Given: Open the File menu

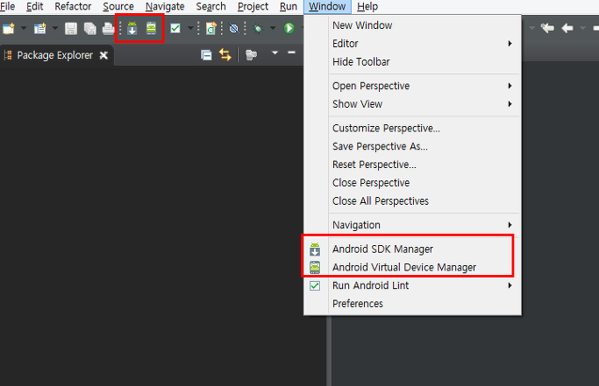Looking at the screenshot, I should (x=8, y=6).
